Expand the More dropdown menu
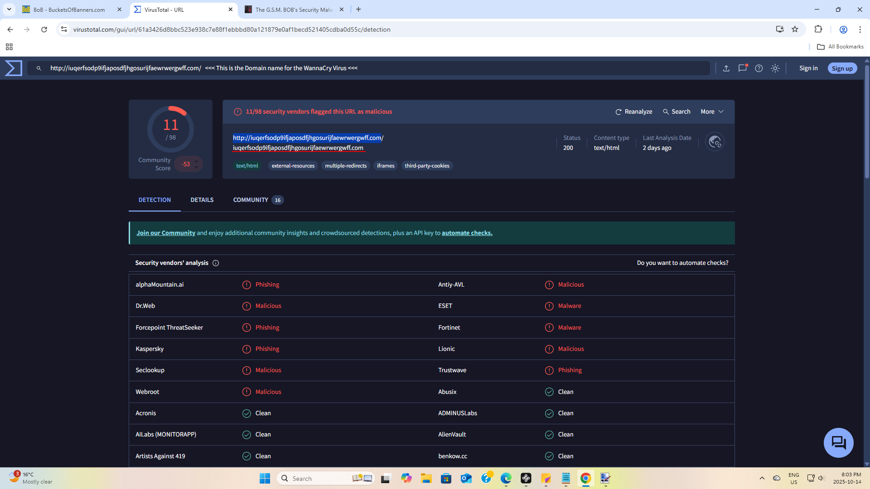Viewport: 870px width, 489px height. [x=712, y=112]
